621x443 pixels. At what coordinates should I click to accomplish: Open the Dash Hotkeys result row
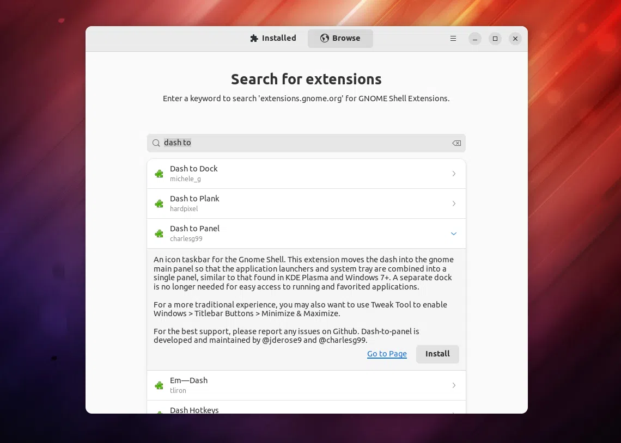tap(306, 408)
